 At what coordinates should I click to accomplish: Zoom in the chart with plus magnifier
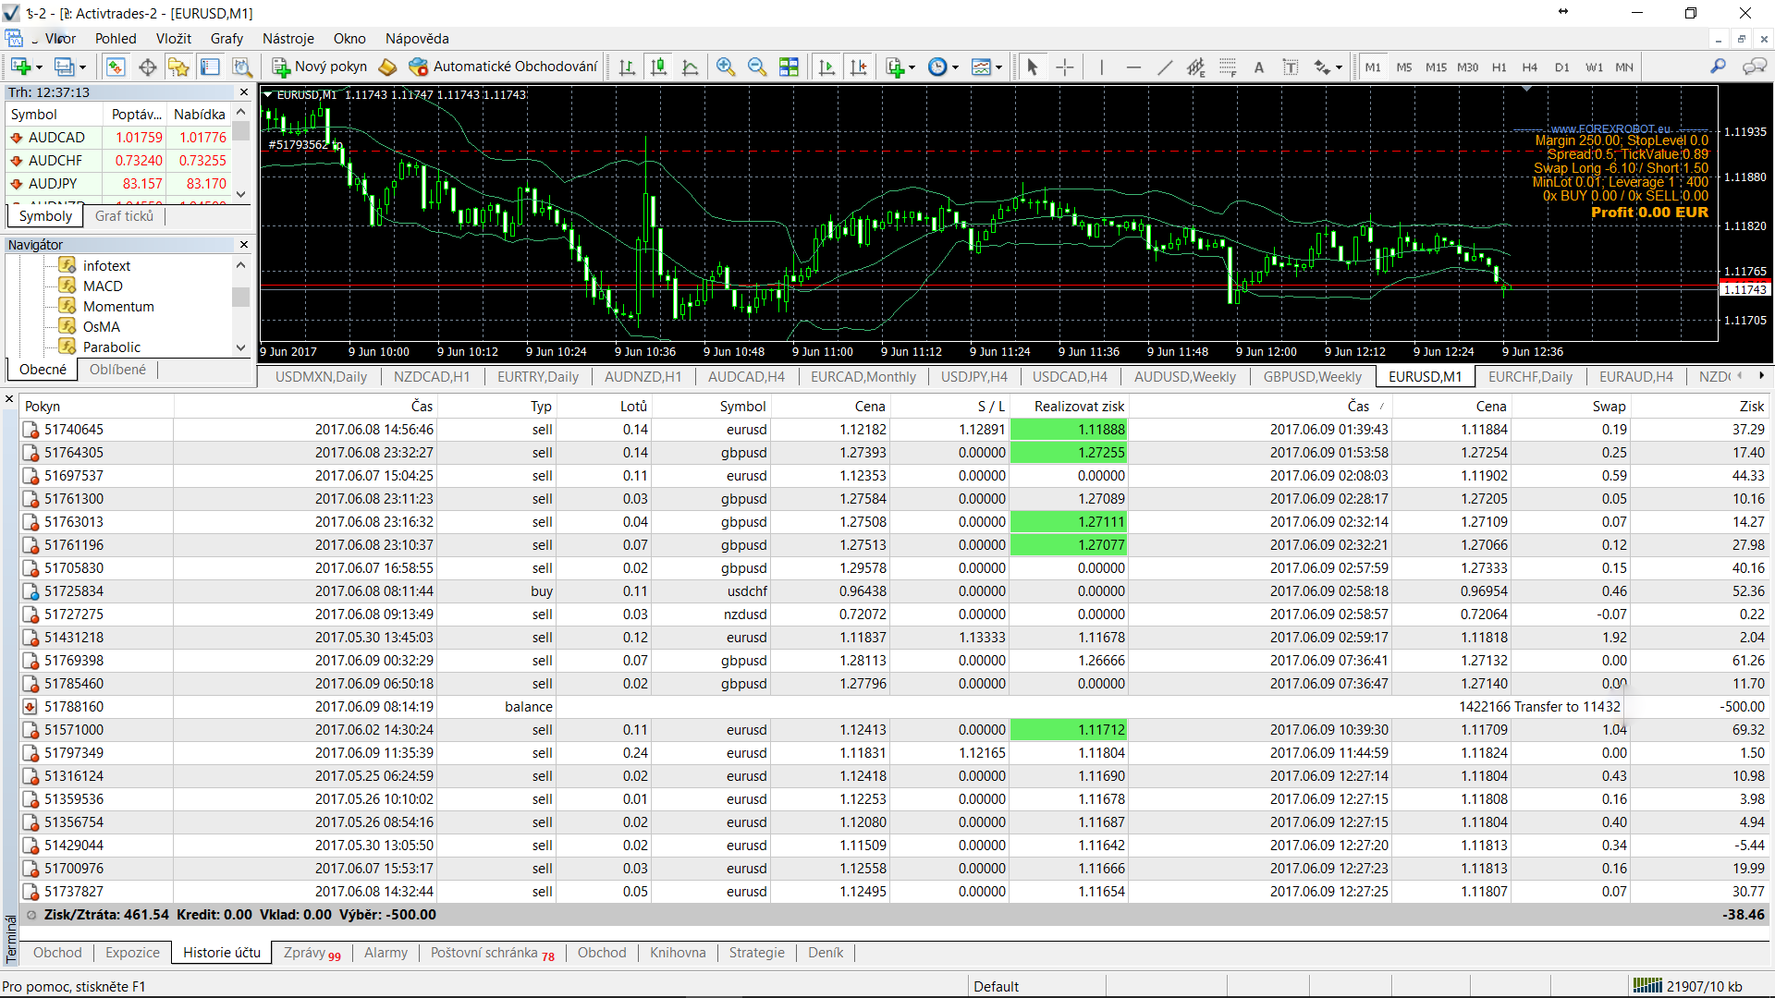(726, 67)
